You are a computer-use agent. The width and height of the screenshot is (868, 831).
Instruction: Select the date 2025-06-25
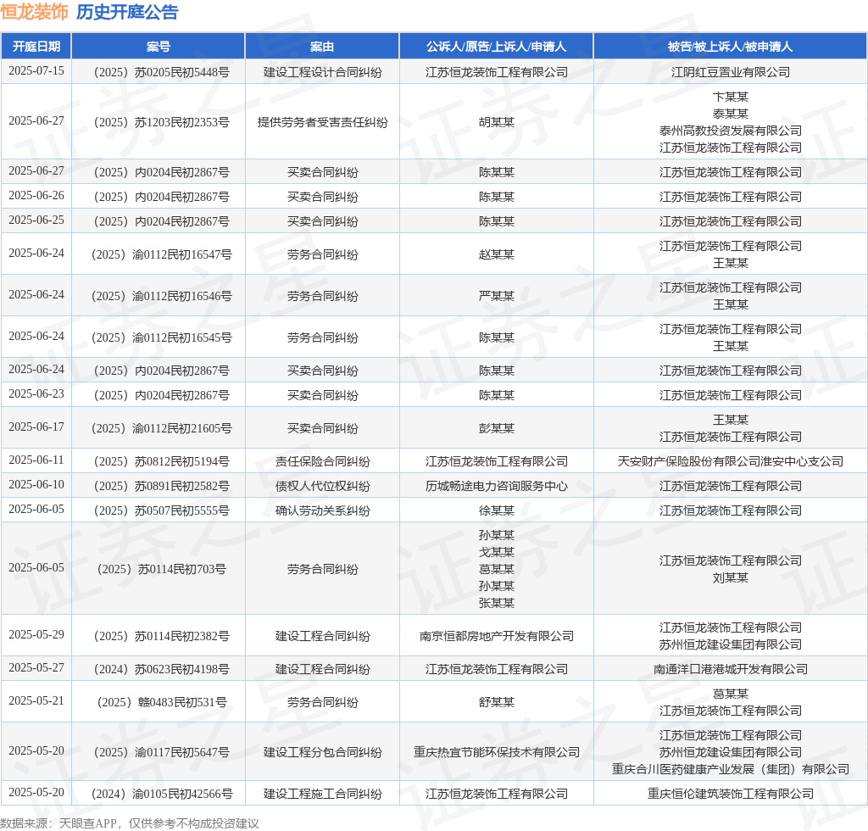pos(36,220)
